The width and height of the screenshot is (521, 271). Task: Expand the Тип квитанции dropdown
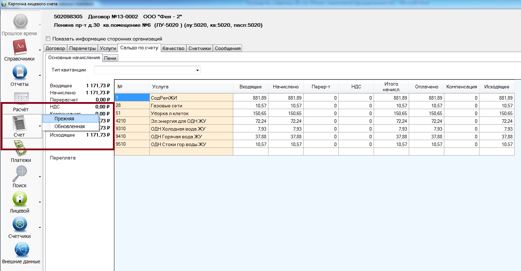[x=197, y=70]
